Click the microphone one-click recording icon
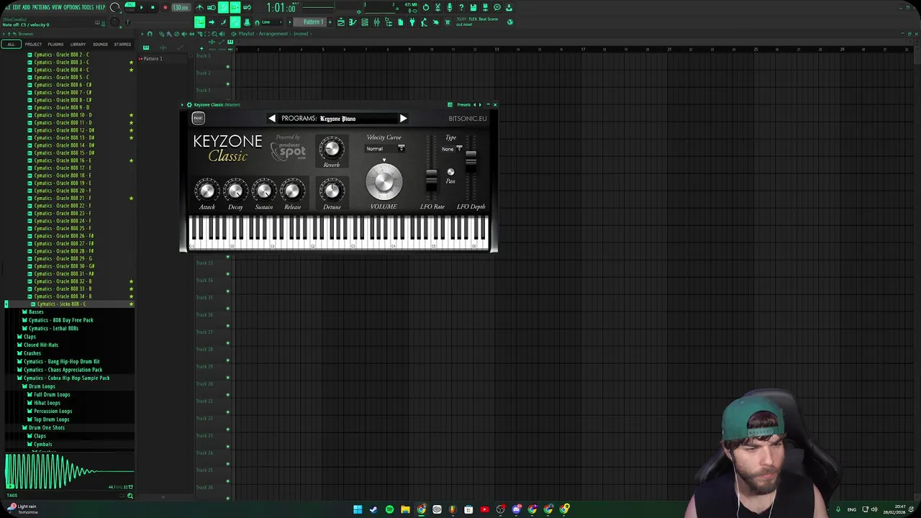This screenshot has height=518, width=921. pos(449,7)
